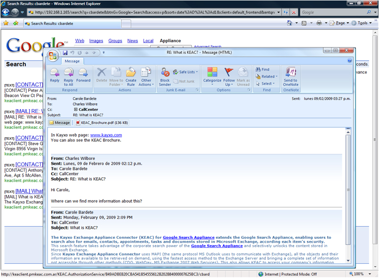Click the Reply button in Outlook ribbon
Screen dimensions: 379x278
[55, 75]
